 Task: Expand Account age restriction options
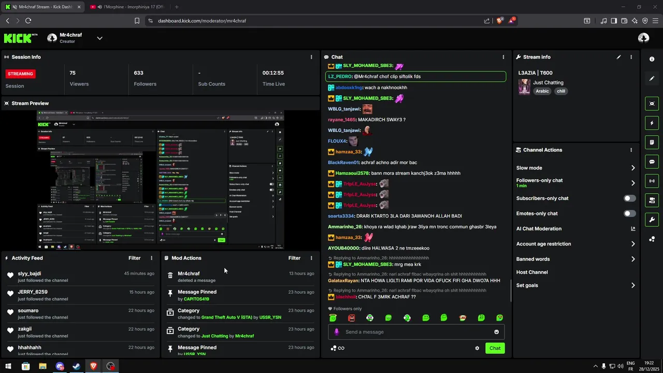click(633, 244)
